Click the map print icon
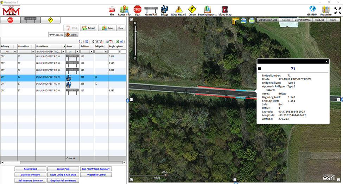 tap(252, 20)
